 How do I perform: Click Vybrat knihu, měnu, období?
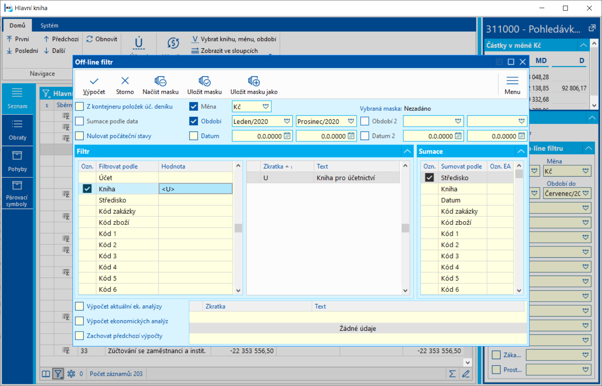[234, 39]
